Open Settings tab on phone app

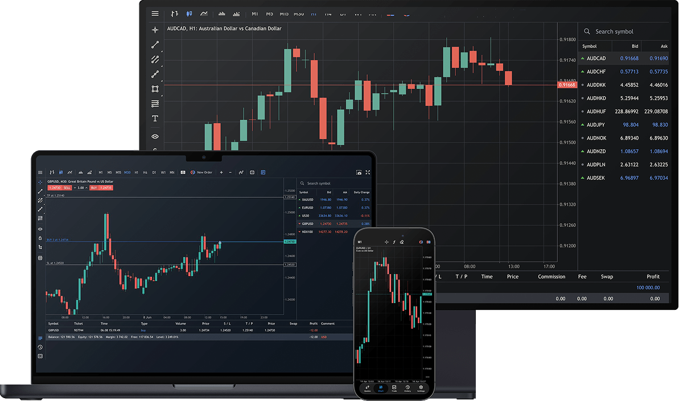point(421,388)
